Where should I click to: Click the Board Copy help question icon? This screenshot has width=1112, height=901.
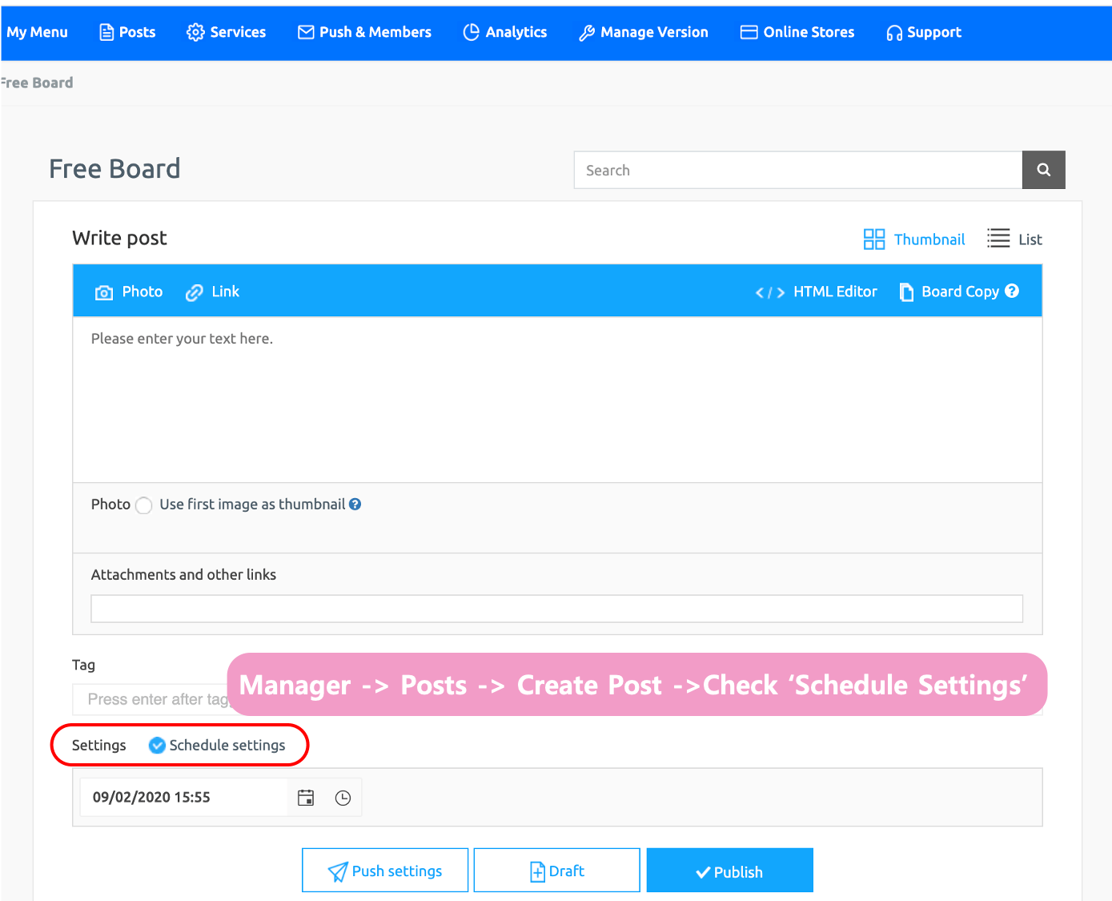point(1012,292)
